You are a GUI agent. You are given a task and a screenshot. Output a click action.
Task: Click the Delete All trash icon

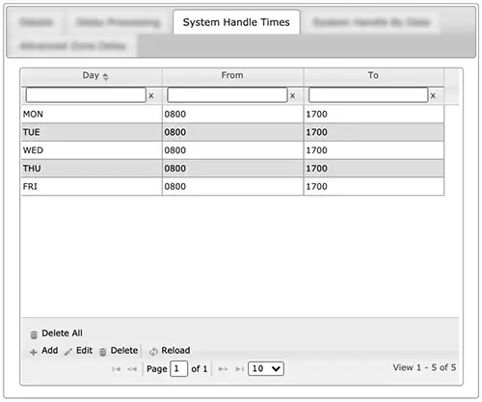click(34, 335)
